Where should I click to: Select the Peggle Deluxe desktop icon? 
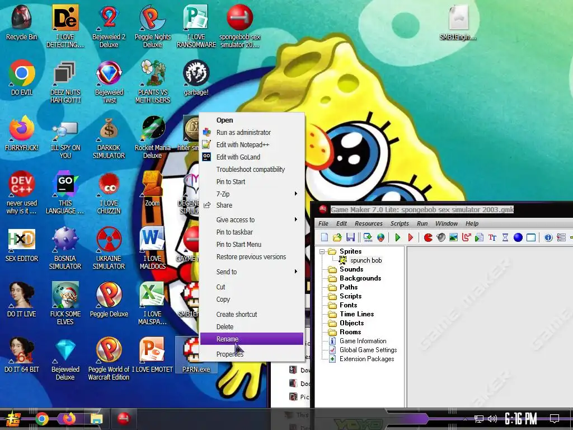[x=109, y=300]
